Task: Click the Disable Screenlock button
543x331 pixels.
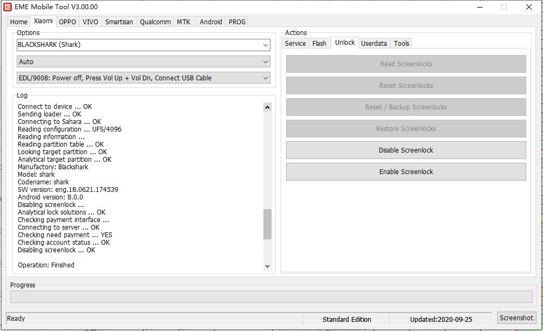Action: pyautogui.click(x=406, y=150)
